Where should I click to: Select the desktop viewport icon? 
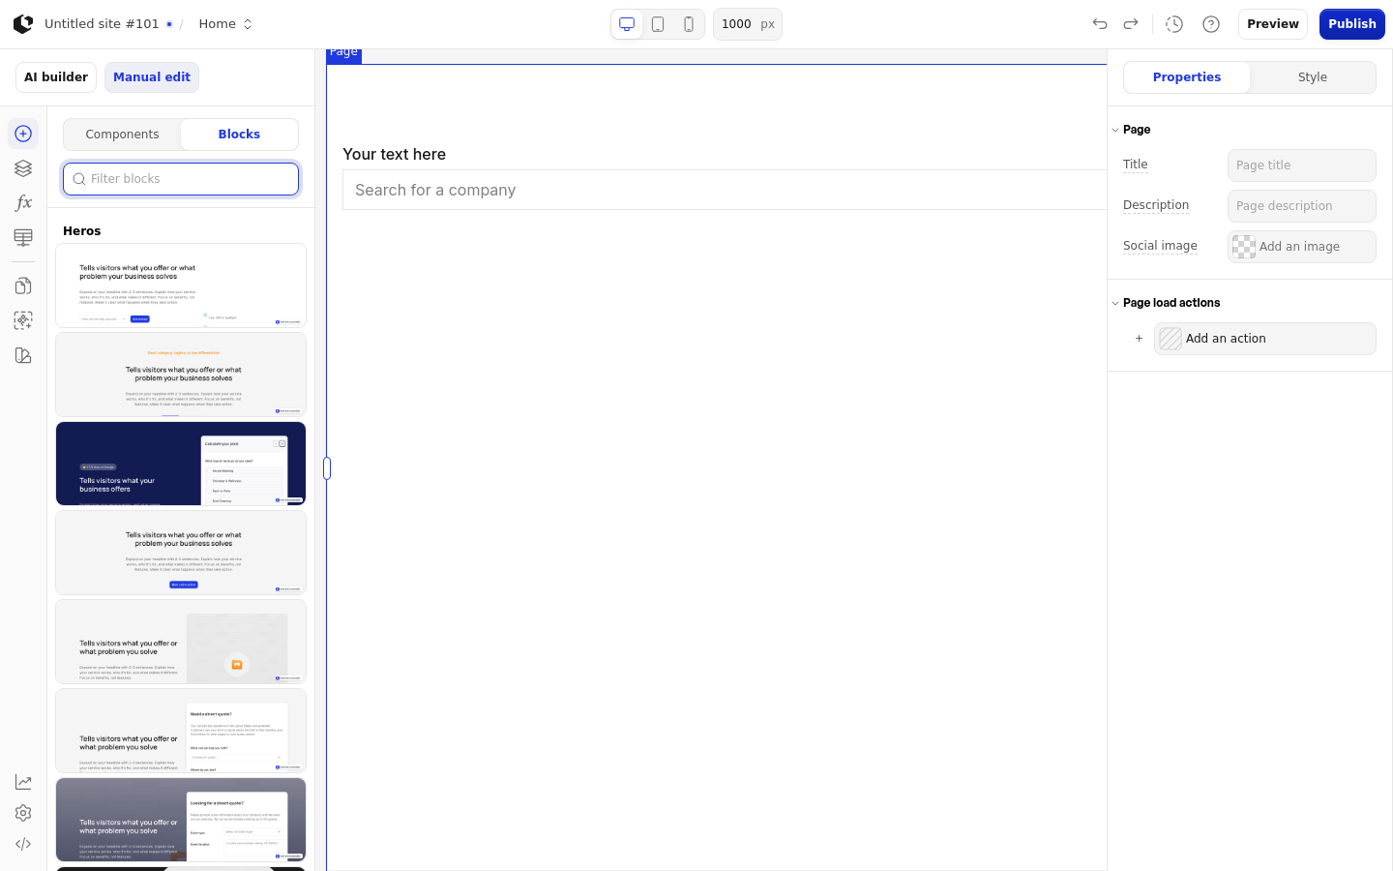(x=627, y=24)
